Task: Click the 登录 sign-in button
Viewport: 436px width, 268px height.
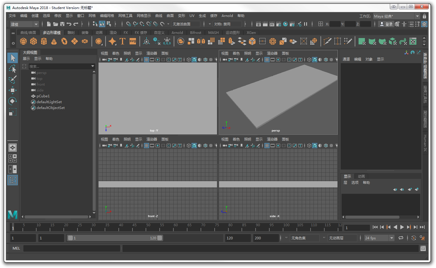Action: coord(386,24)
